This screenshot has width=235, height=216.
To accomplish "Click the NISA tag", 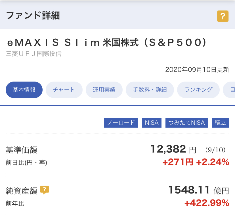I will pyautogui.click(x=152, y=123).
